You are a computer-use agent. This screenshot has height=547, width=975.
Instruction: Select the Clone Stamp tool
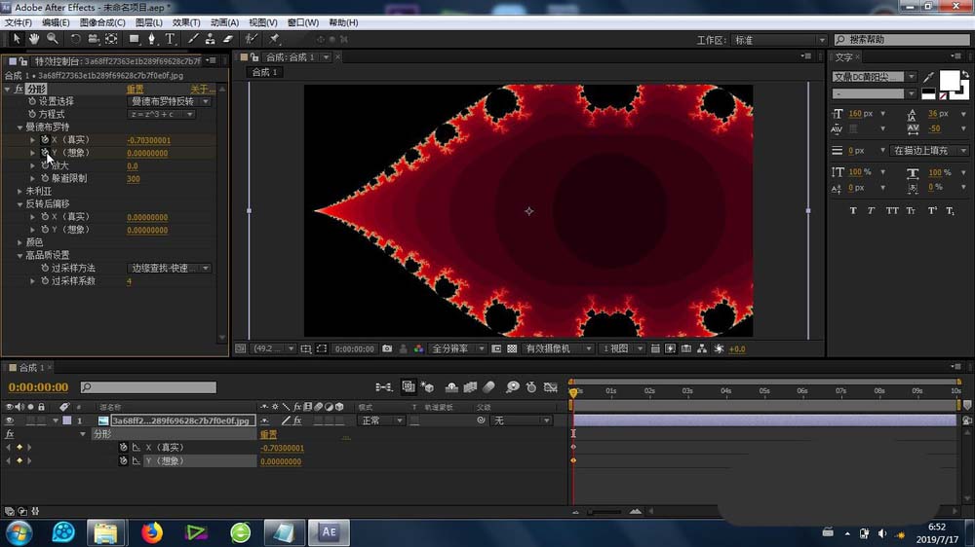(x=210, y=39)
